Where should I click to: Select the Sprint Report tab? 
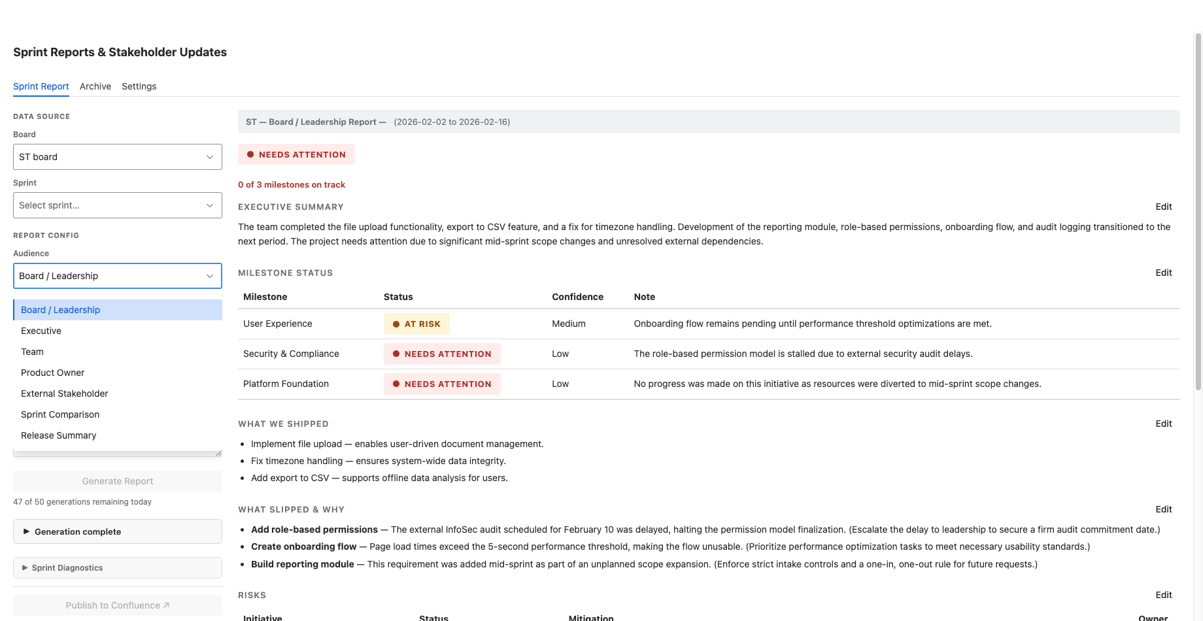[41, 86]
